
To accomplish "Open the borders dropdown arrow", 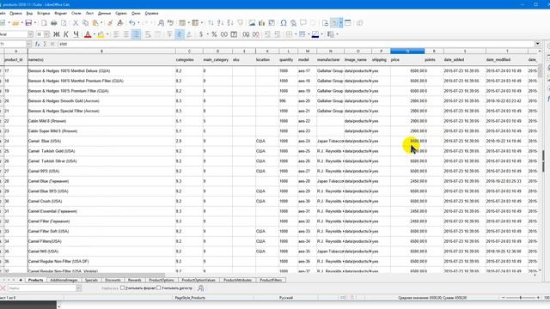I will tap(296, 34).
